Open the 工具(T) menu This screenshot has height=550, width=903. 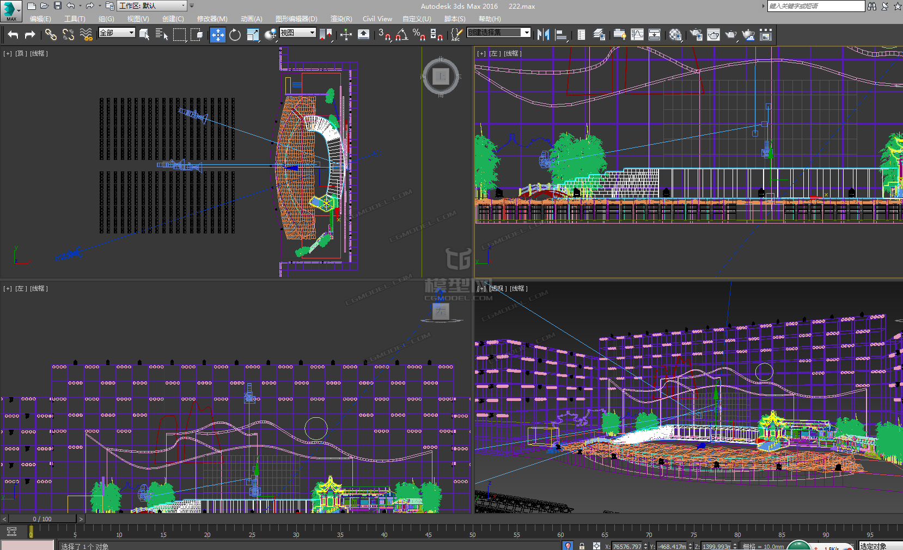tap(75, 19)
